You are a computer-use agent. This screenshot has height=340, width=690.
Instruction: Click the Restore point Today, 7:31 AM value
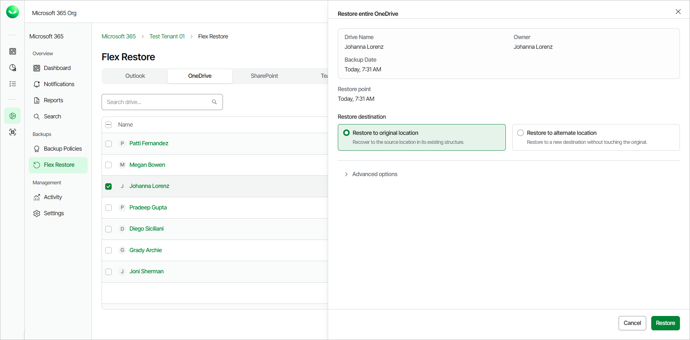click(356, 99)
